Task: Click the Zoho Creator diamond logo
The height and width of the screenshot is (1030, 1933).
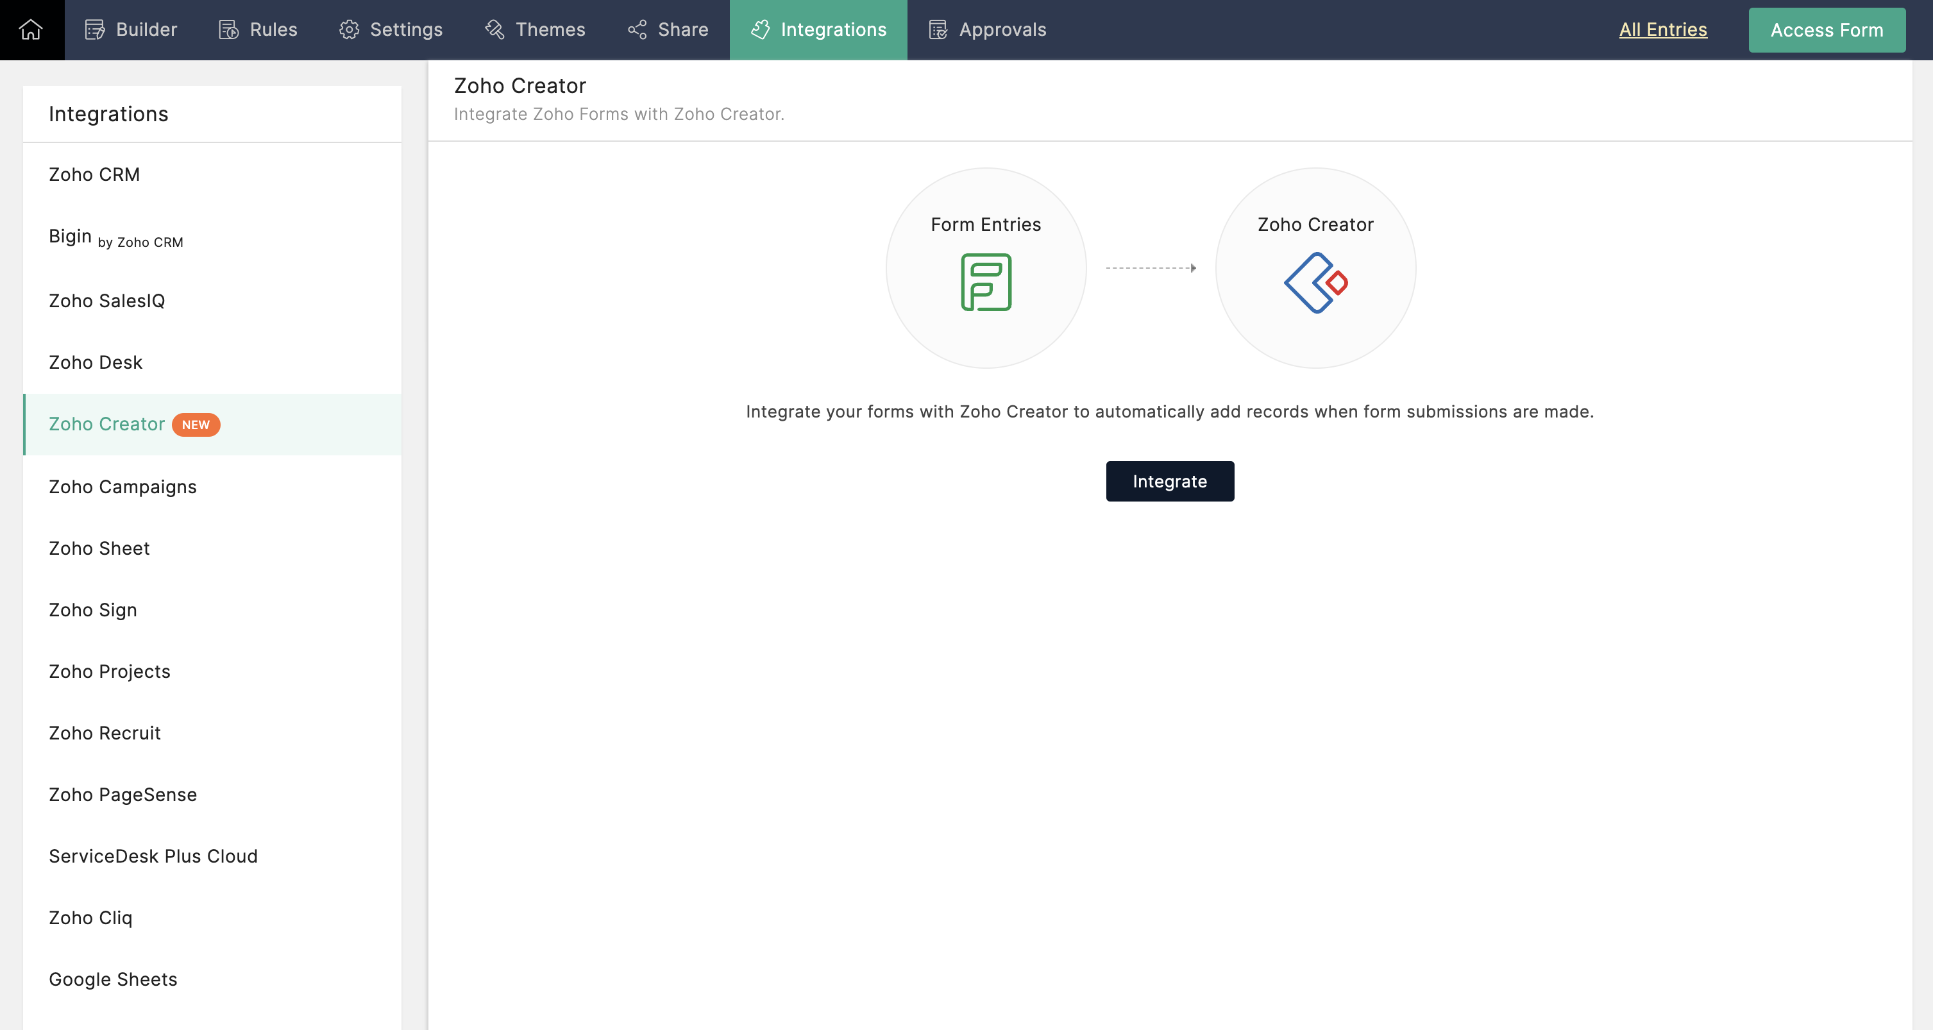Action: [1315, 282]
